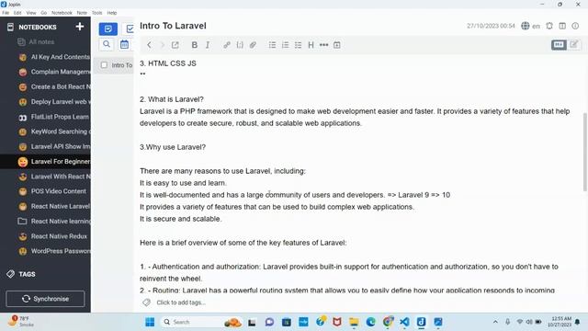The height and width of the screenshot is (331, 588).
Task: Open Deploy Laravel web notebook
Action: (x=45, y=102)
